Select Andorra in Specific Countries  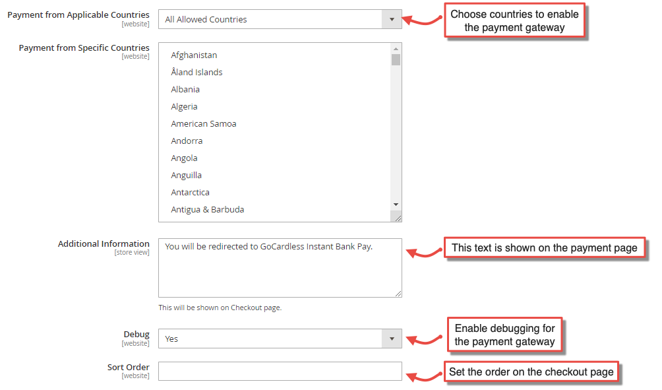(187, 141)
